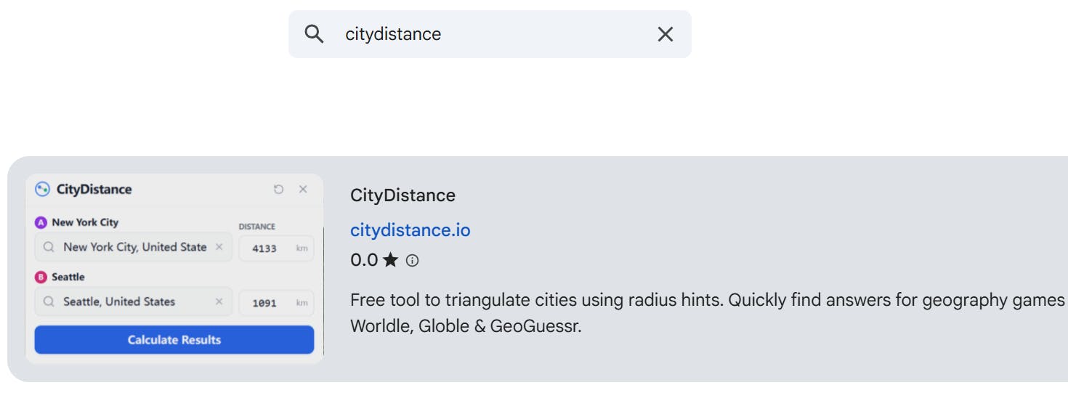
Task: Click the CityDistance result title
Action: pyautogui.click(x=402, y=195)
